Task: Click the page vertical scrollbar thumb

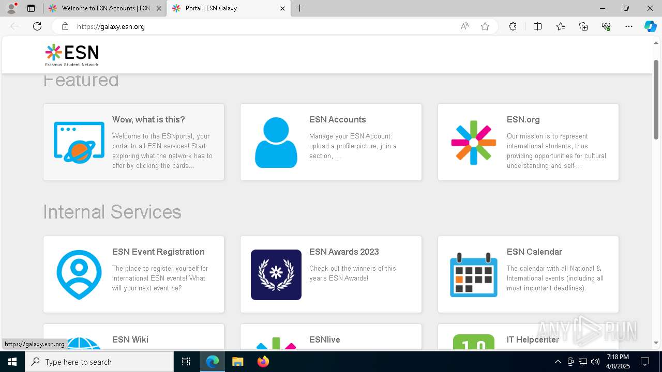Action: point(656,99)
